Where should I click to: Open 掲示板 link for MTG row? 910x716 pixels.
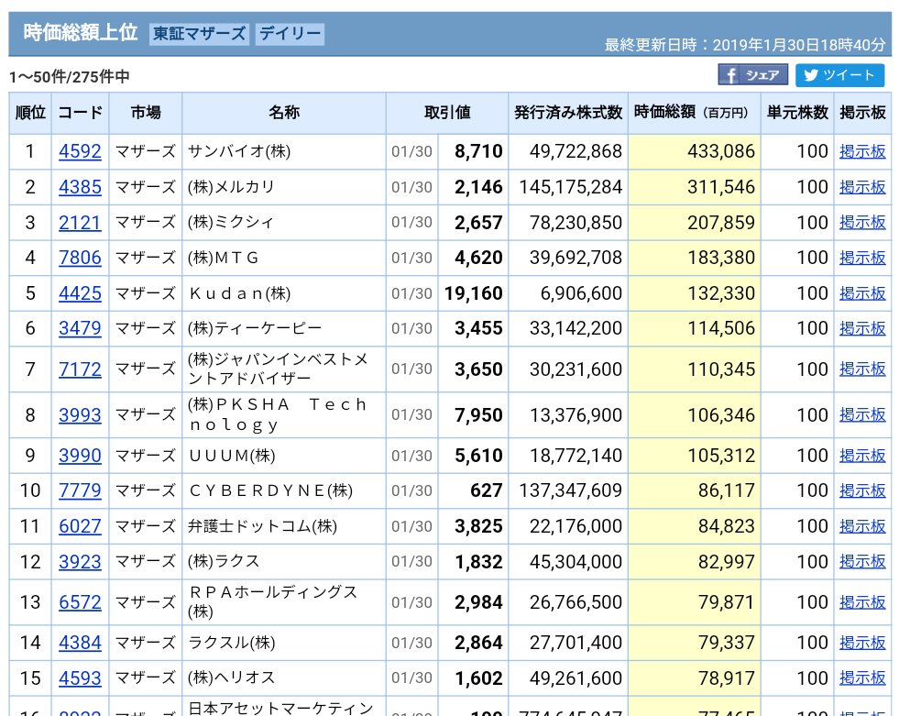862,258
